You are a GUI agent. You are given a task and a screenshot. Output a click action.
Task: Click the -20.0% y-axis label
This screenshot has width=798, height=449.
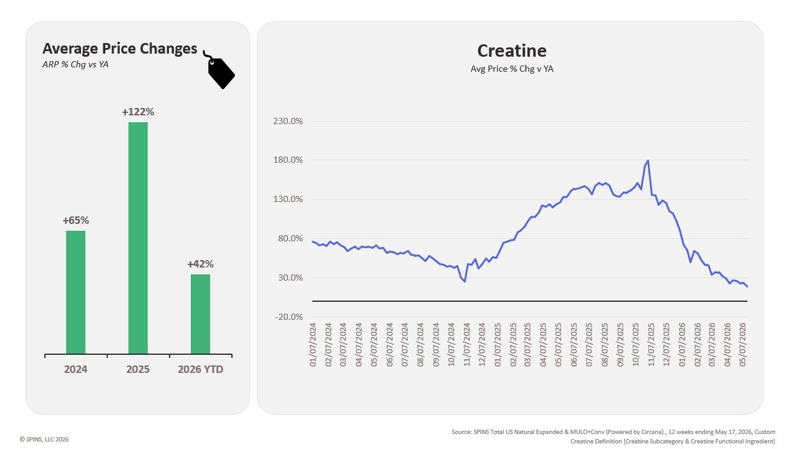(288, 317)
